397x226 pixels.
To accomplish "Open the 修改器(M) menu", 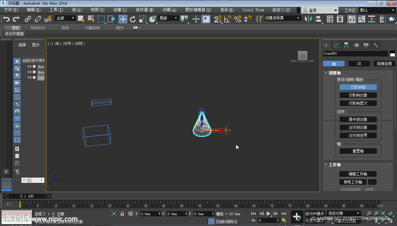I will pos(145,10).
